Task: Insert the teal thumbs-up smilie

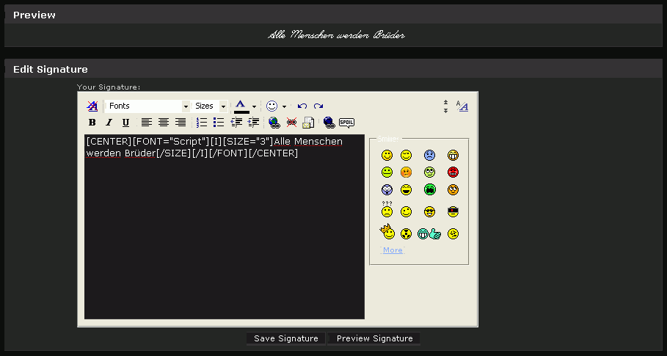Action: point(429,233)
